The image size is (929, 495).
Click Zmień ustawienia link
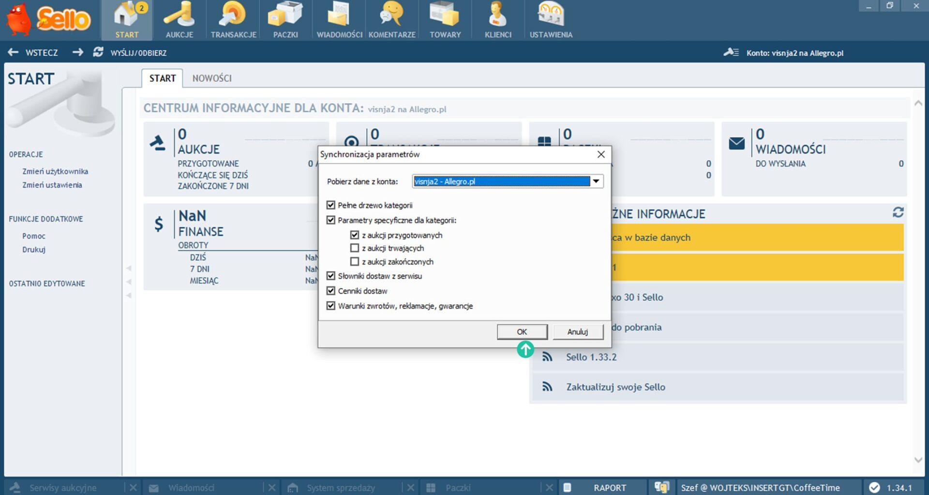tap(52, 185)
